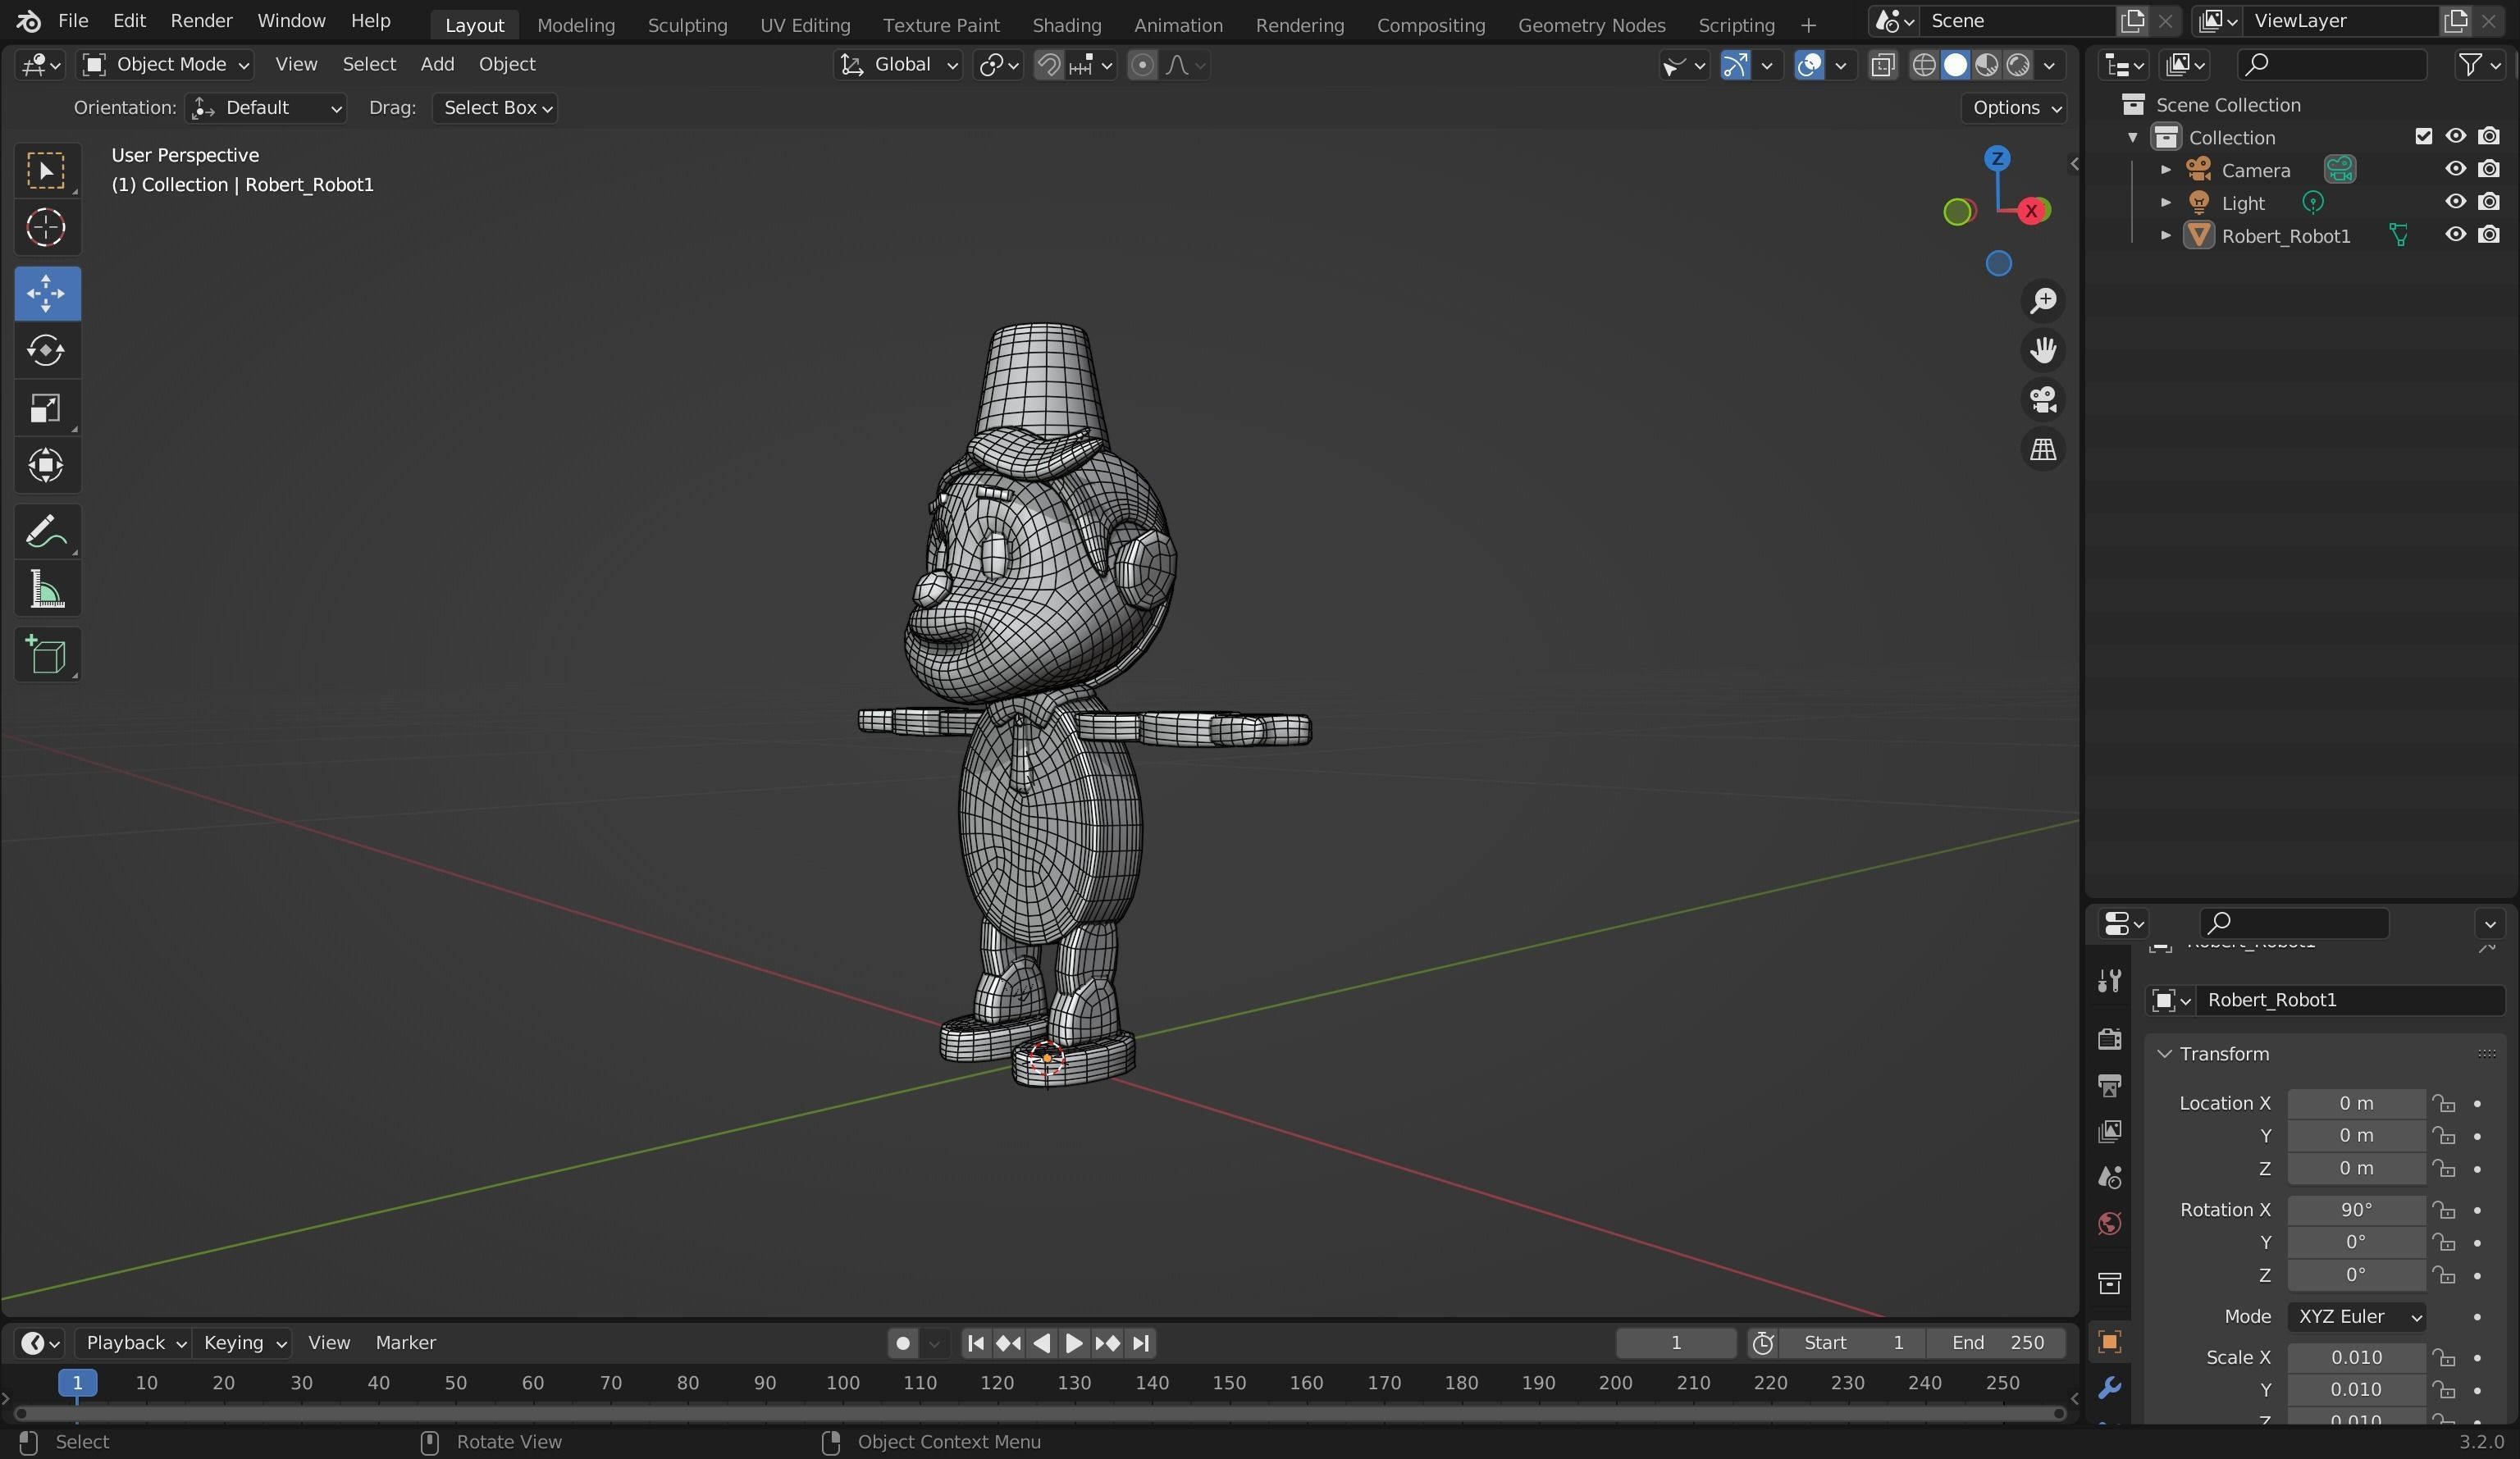
Task: Open the File menu
Action: pos(73,21)
